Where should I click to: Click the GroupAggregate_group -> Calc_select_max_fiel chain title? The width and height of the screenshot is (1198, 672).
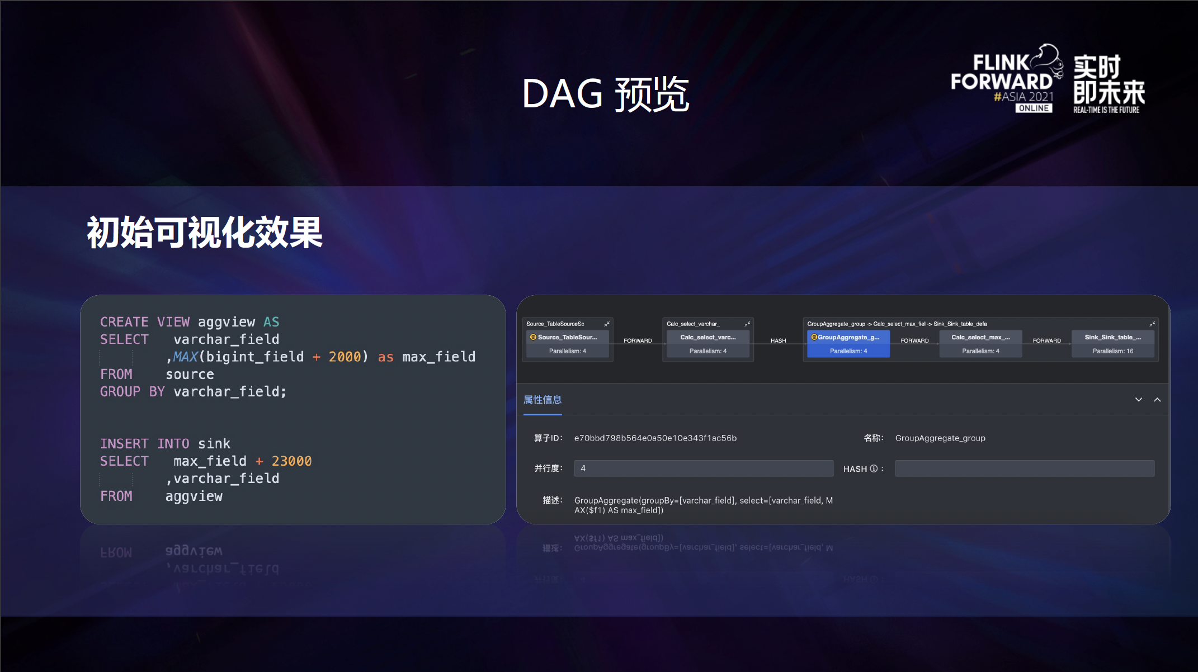pyautogui.click(x=897, y=324)
